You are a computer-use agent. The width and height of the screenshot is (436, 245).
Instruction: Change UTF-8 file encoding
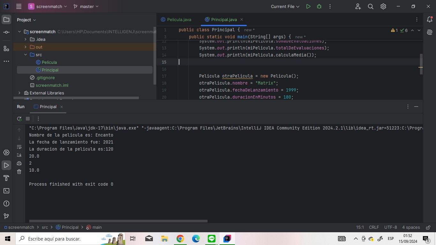(391, 227)
